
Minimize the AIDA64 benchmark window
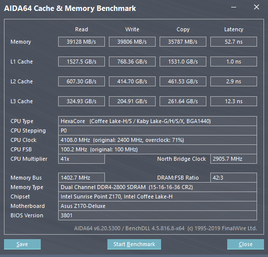click(x=234, y=7)
